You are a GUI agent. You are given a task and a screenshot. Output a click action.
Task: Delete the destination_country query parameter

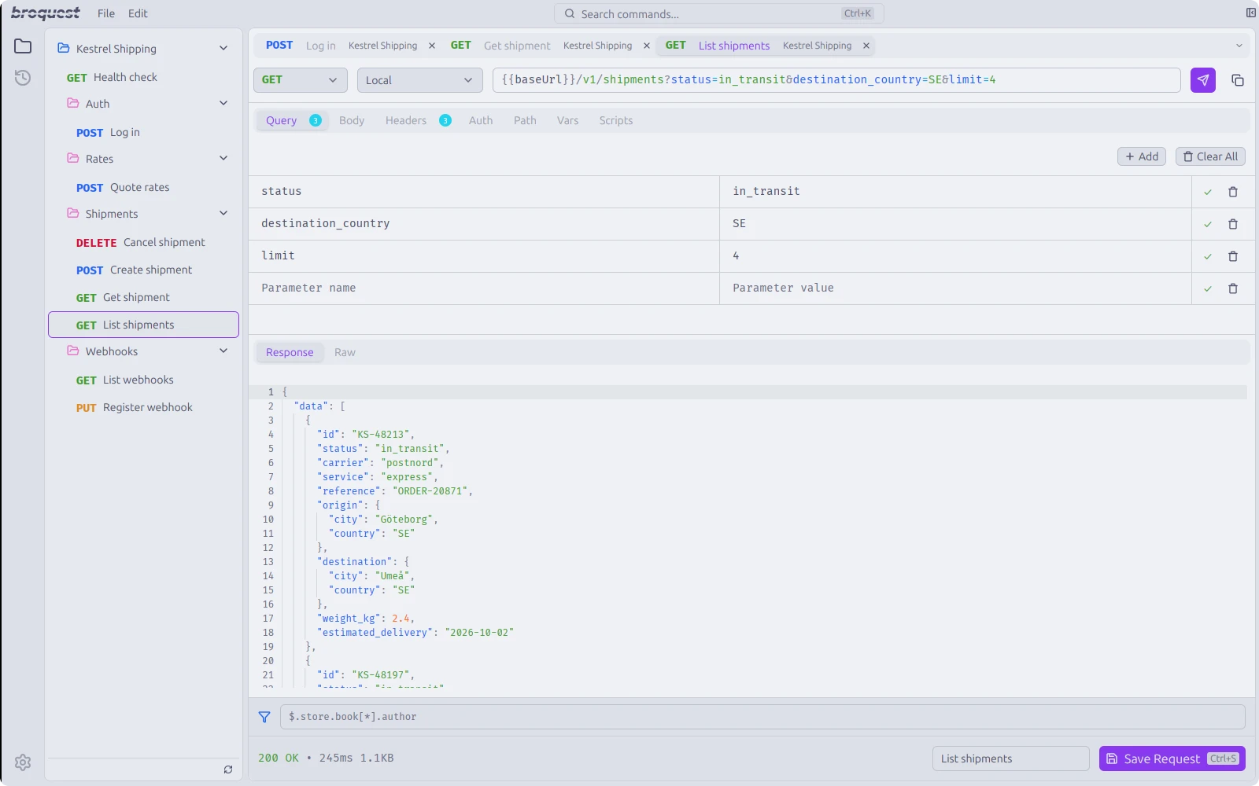point(1233,224)
